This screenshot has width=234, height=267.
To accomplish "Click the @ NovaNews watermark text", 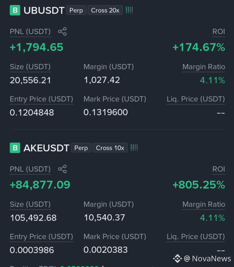I will point(208,259).
